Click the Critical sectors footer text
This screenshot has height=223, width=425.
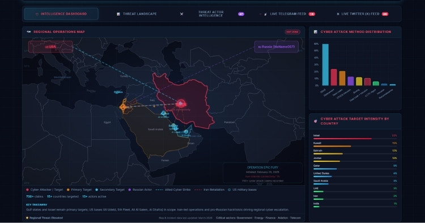point(258,218)
